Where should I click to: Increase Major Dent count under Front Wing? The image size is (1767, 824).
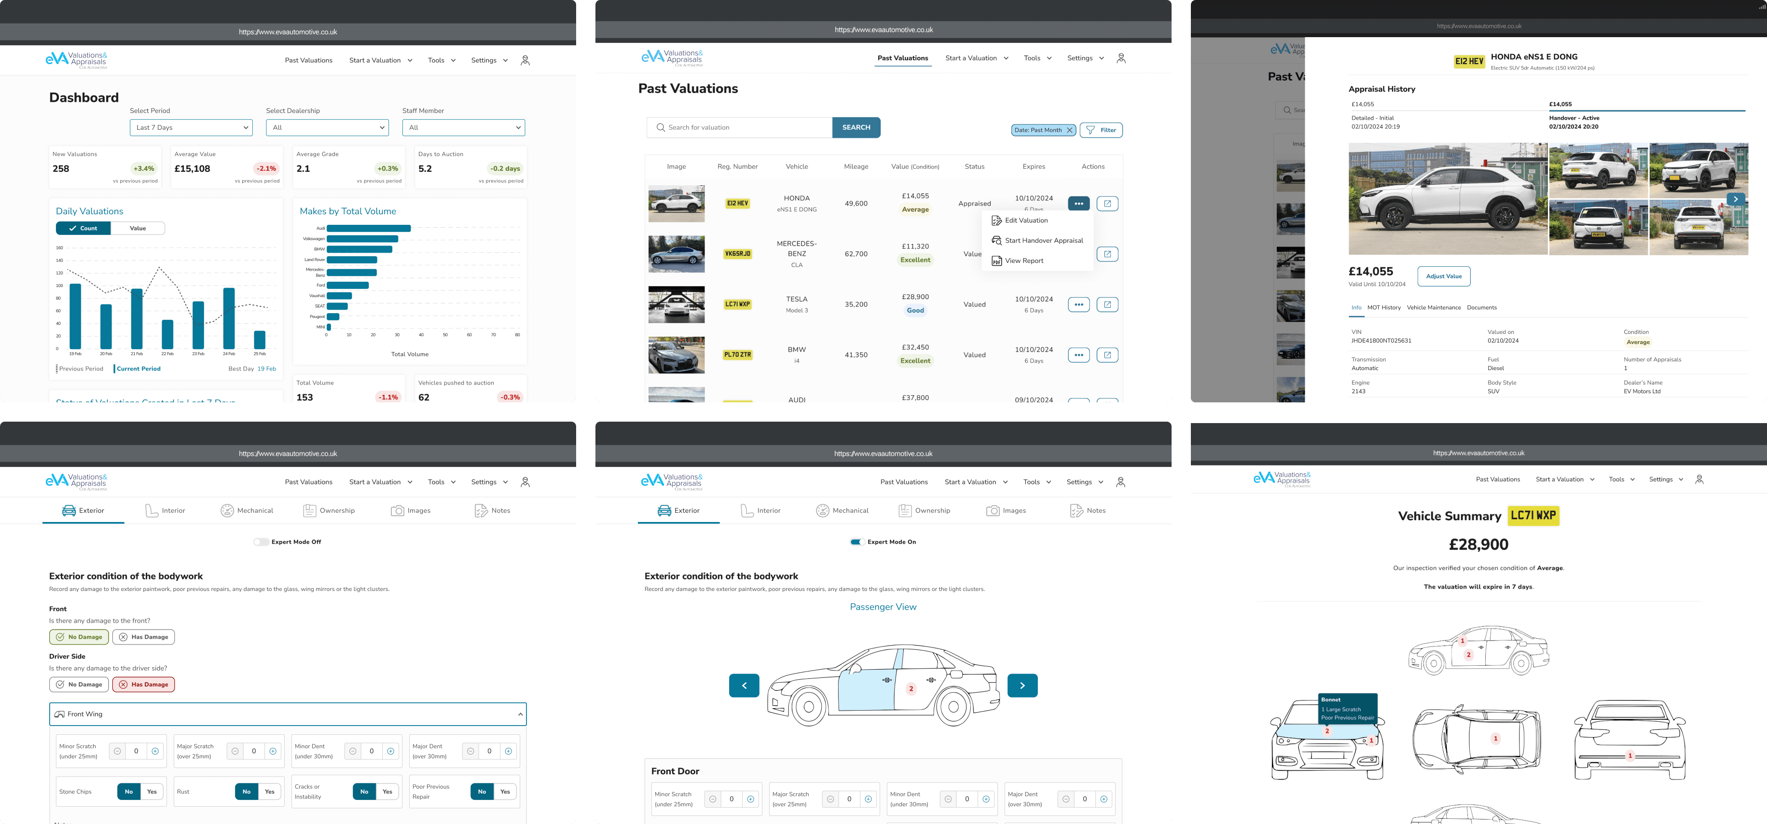[508, 751]
